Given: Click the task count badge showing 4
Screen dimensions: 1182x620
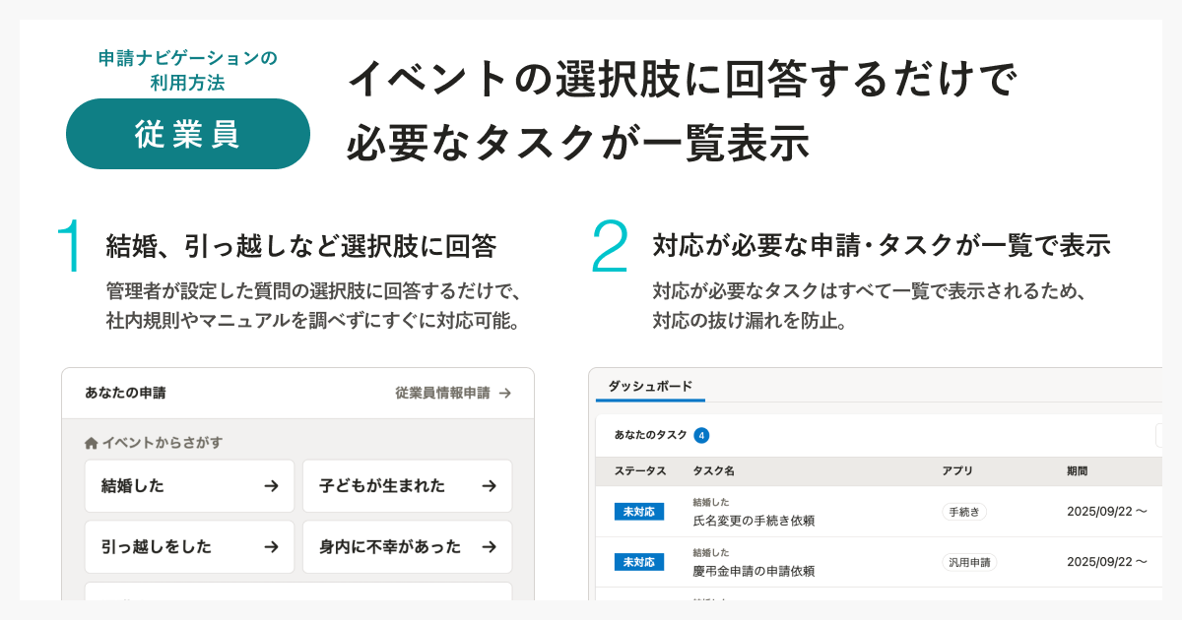Looking at the screenshot, I should click(701, 435).
